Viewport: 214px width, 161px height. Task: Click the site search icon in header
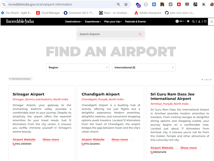tap(193, 21)
